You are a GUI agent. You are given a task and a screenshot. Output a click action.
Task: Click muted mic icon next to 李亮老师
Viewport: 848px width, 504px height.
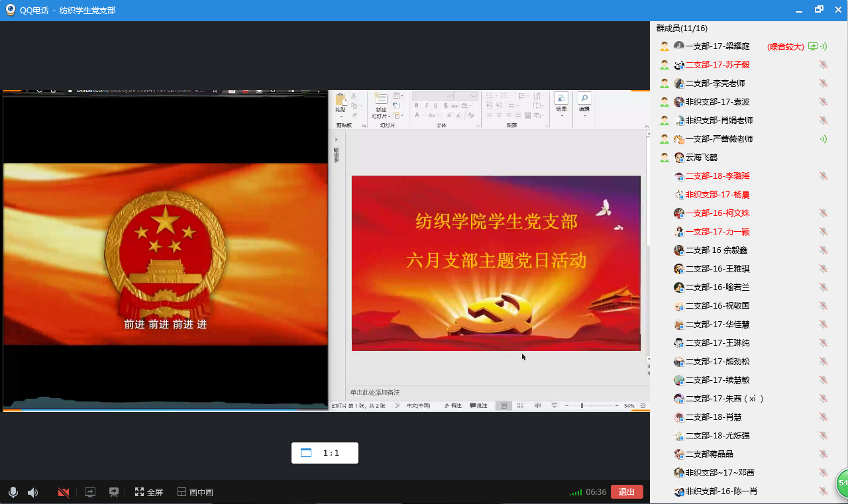(x=823, y=83)
